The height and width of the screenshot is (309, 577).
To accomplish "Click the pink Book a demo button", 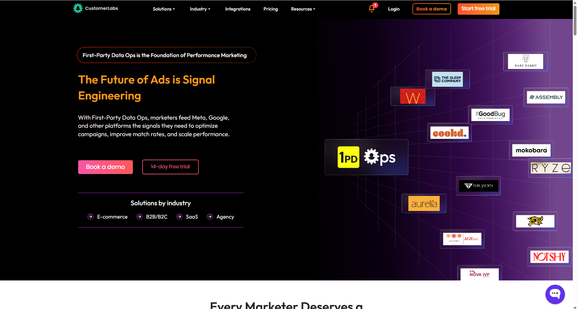I will 105,167.
